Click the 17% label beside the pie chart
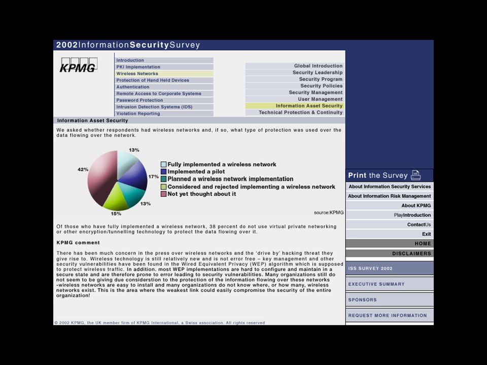487x365 pixels. pos(153,176)
